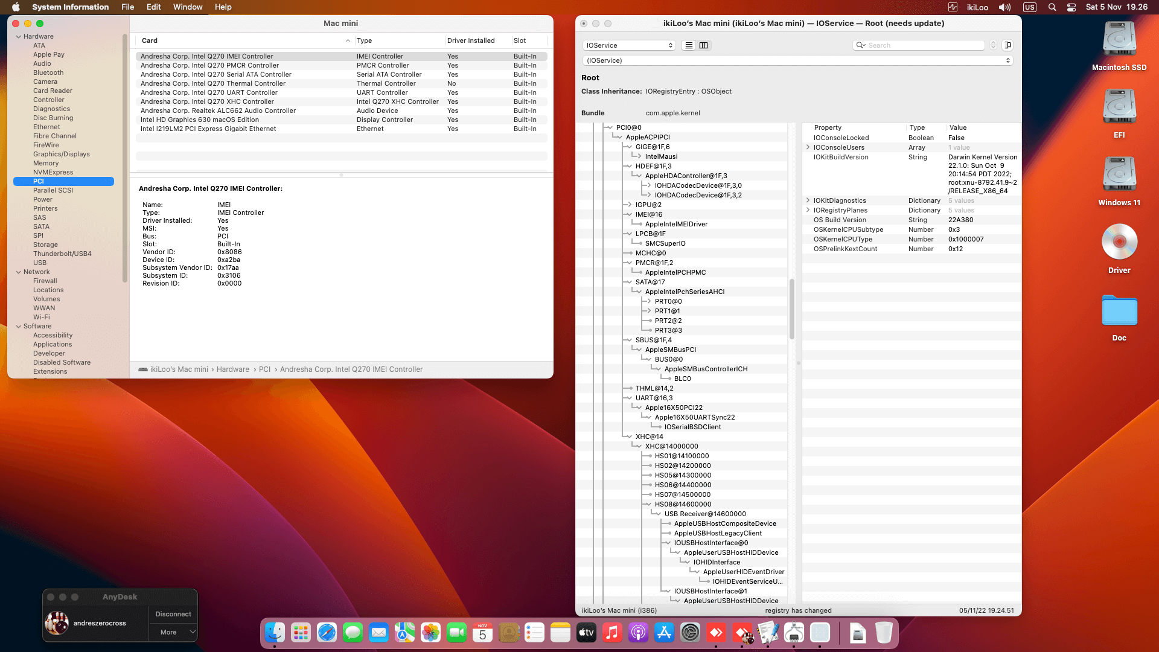Open Music from the Dock

(x=612, y=632)
